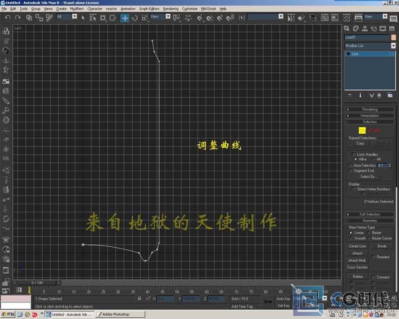Enable the Segment End checkbox
Image resolution: width=399 pixels, height=319 pixels.
[350, 171]
